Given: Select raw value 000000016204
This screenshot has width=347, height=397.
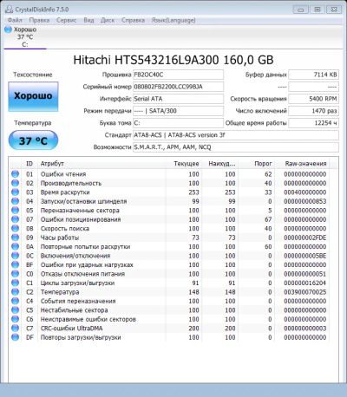Looking at the screenshot, I should 305,283.
